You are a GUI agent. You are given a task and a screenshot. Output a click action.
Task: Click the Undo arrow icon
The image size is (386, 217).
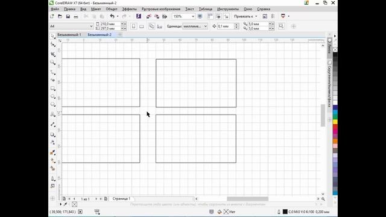112,16
